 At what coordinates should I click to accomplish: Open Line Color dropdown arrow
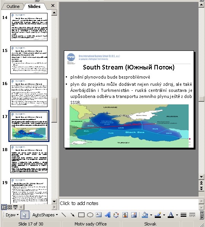pyautogui.click(x=164, y=215)
